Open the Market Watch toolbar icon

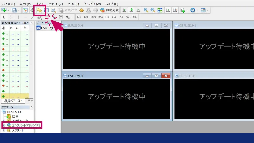coord(25,10)
